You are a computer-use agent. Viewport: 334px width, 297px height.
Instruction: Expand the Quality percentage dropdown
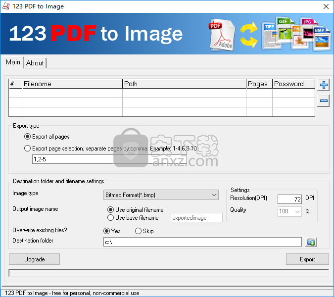289,211
